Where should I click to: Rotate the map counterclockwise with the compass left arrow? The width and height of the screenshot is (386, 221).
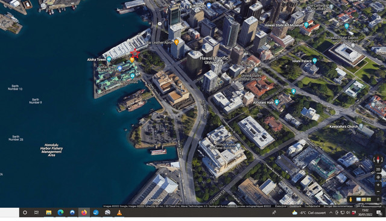(x=375, y=160)
